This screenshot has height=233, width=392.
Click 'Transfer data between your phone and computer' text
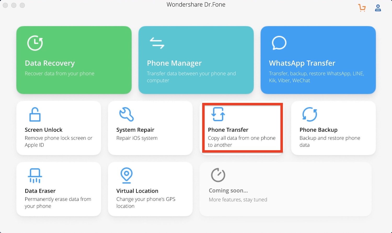pyautogui.click(x=191, y=77)
